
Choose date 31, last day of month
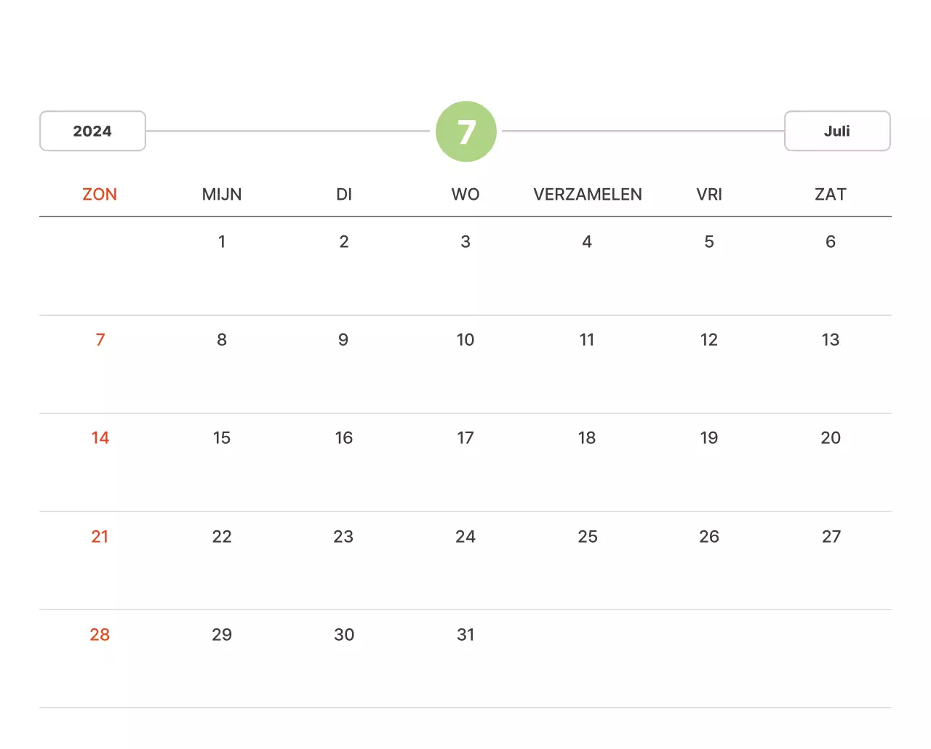pos(465,635)
